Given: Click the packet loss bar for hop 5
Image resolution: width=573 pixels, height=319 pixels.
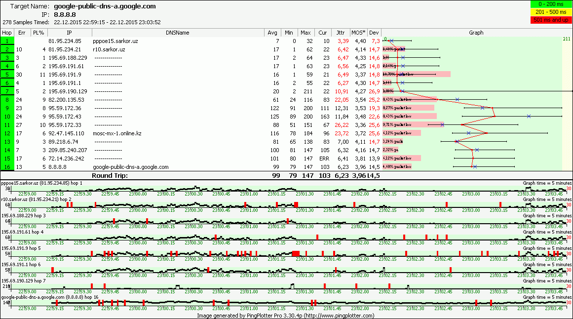Looking at the screenshot, I should [x=417, y=75].
